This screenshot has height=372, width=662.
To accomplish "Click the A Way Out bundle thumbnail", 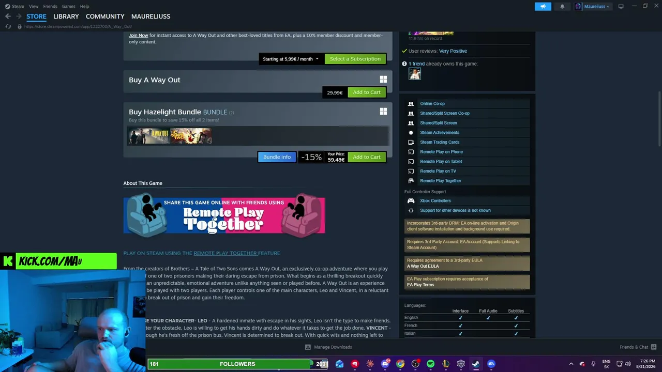I will pos(149,136).
